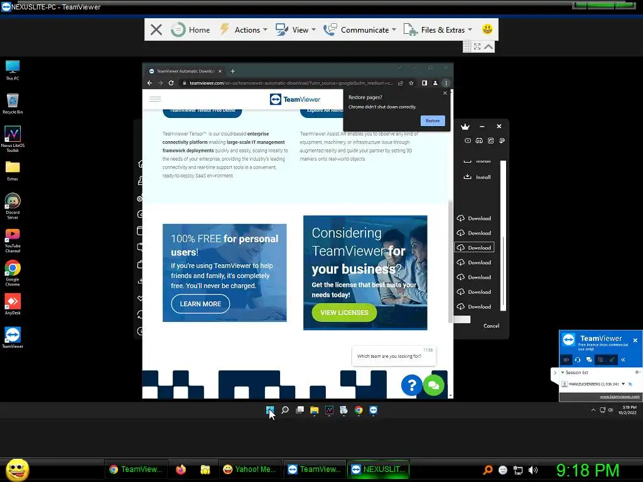
Task: Open the Home item in TeamViewer toolbar
Action: (190, 29)
